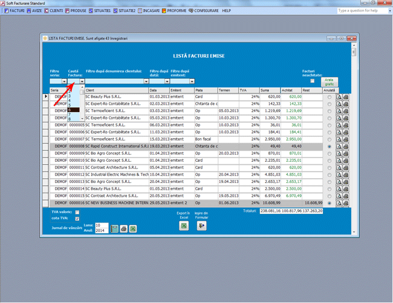Click Data column header
Viewport: 393px width, 303px height.
point(159,90)
